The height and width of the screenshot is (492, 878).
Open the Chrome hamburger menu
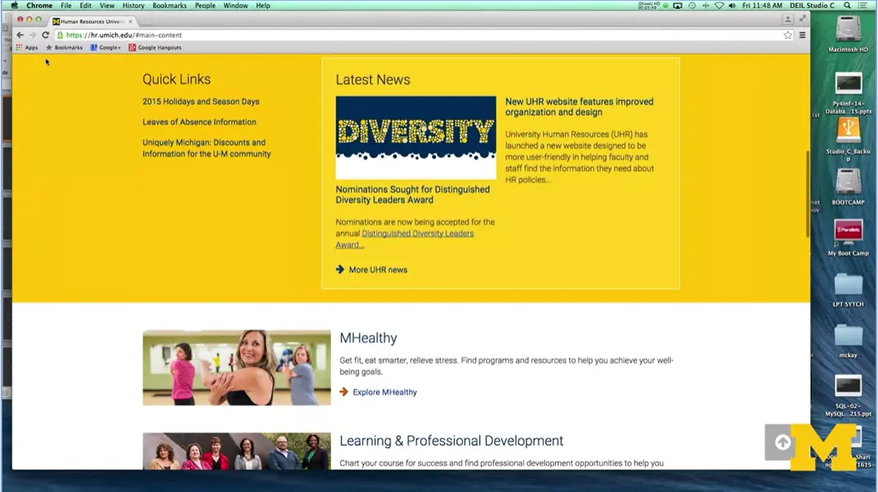[802, 35]
